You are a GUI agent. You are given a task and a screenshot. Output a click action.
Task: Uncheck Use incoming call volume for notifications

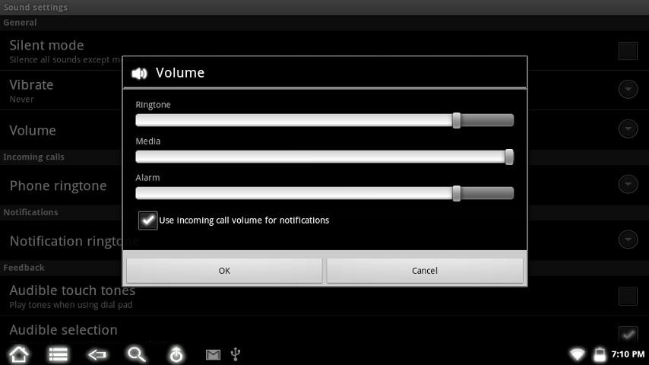tap(147, 221)
